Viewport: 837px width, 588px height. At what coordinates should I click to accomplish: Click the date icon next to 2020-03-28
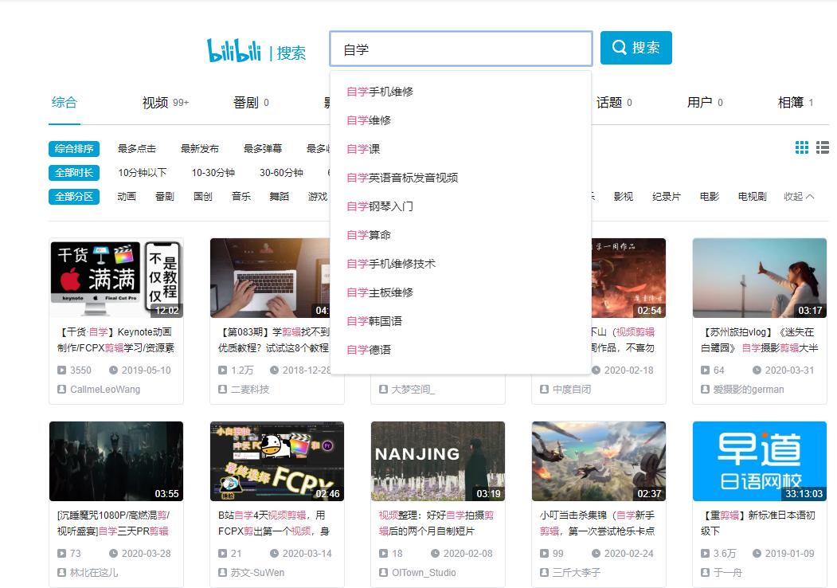tap(113, 553)
